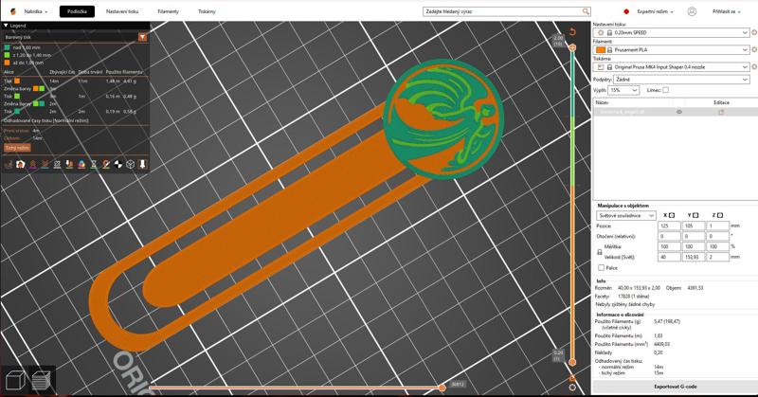
Task: Click the vertical layer slider bottom thumb
Action: 572,362
